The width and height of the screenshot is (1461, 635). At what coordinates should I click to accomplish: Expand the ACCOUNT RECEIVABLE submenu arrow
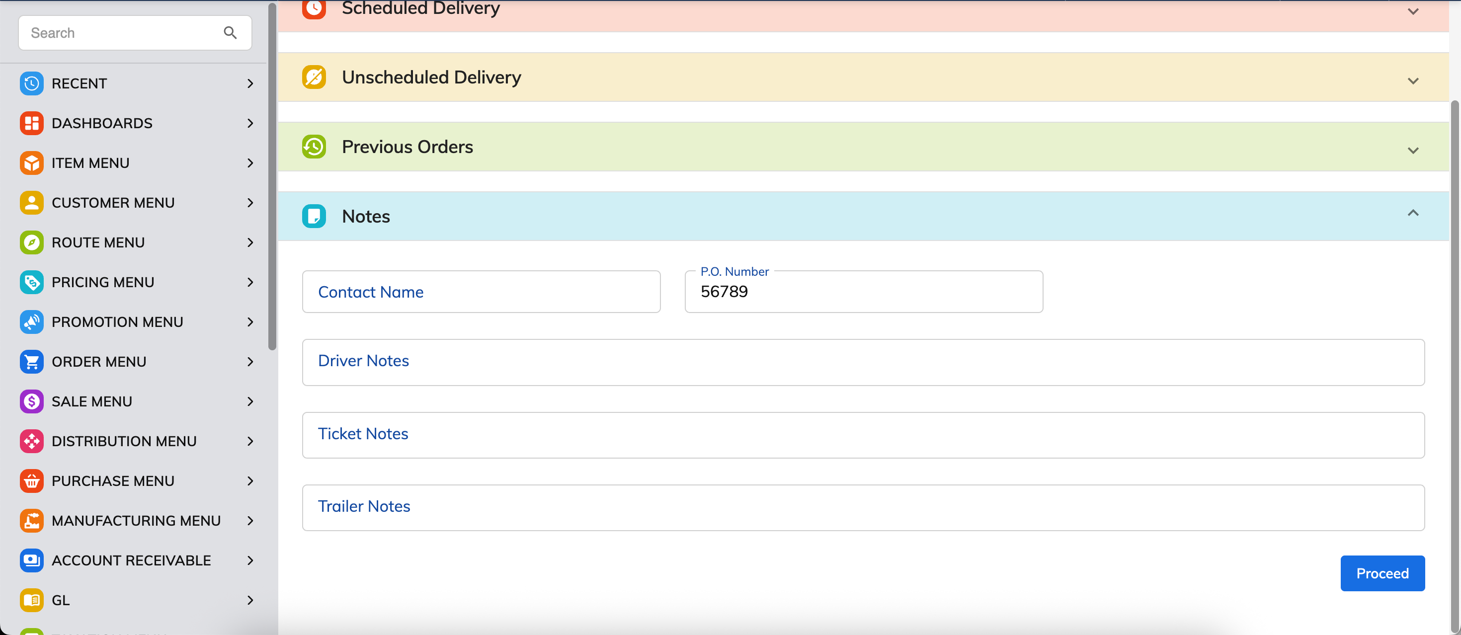coord(250,559)
